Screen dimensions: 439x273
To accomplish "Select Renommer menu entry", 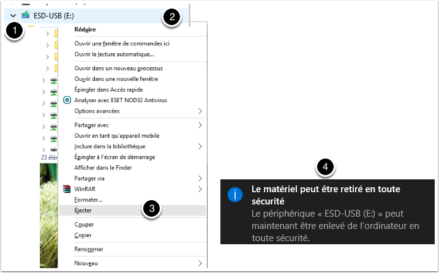I will point(88,249).
